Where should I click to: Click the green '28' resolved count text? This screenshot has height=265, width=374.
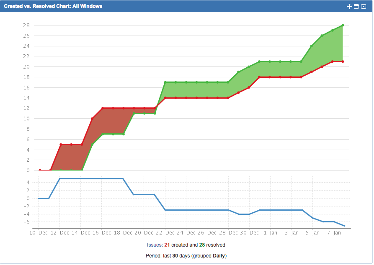point(201,245)
